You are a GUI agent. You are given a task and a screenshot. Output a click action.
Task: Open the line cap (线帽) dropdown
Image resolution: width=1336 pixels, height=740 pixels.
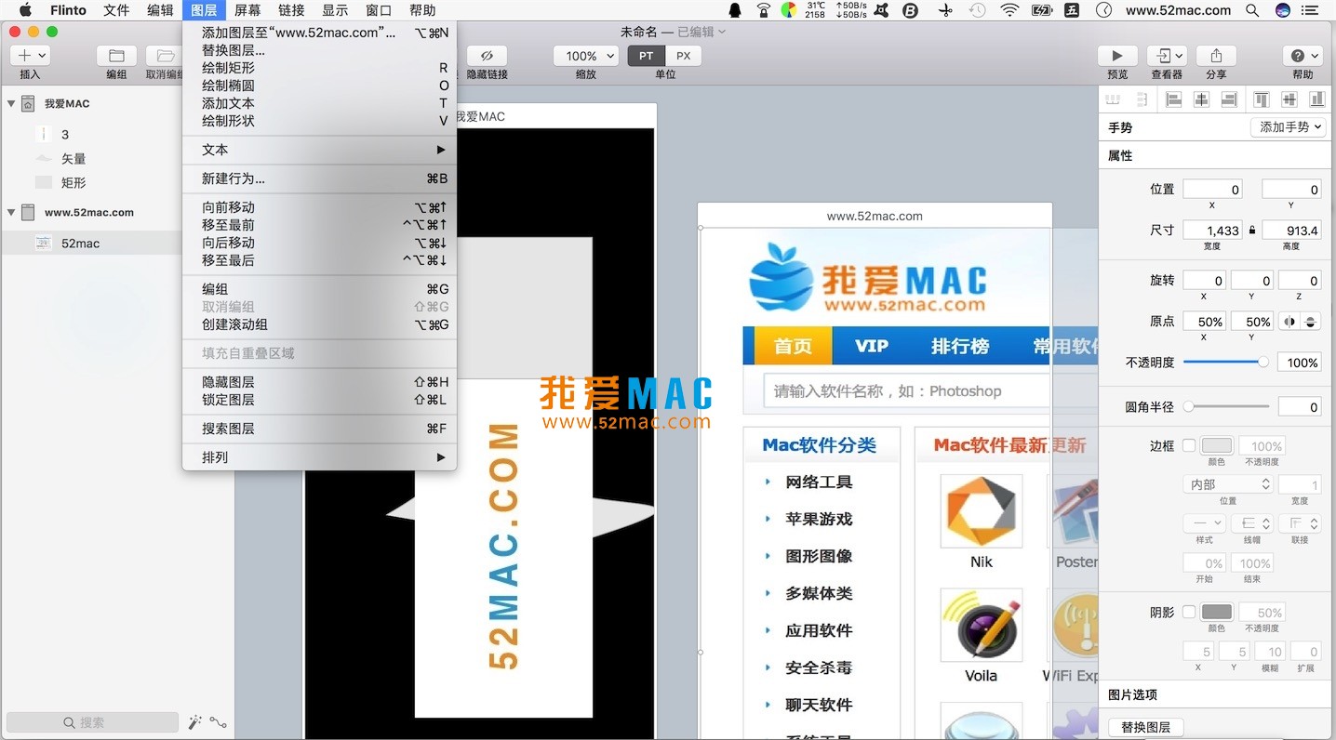point(1252,523)
